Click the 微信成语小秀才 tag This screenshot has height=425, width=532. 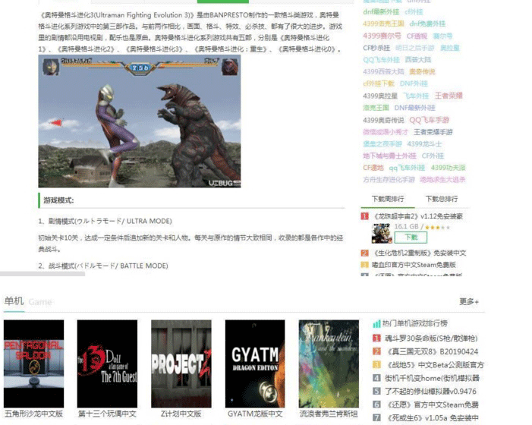click(x=386, y=132)
